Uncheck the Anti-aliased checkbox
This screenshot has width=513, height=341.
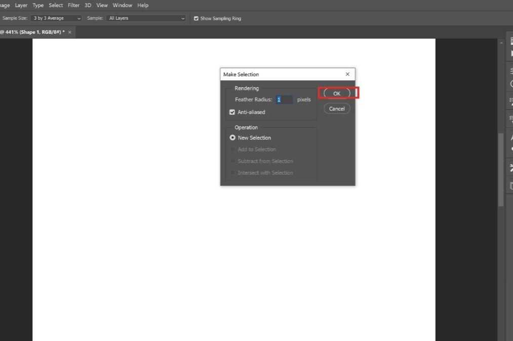tap(232, 112)
